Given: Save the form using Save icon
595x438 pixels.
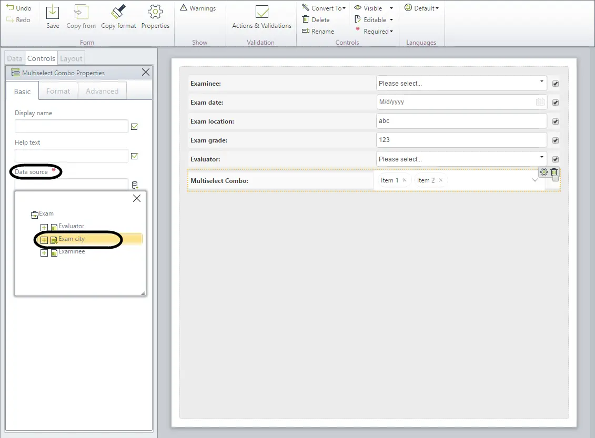Looking at the screenshot, I should [x=53, y=12].
